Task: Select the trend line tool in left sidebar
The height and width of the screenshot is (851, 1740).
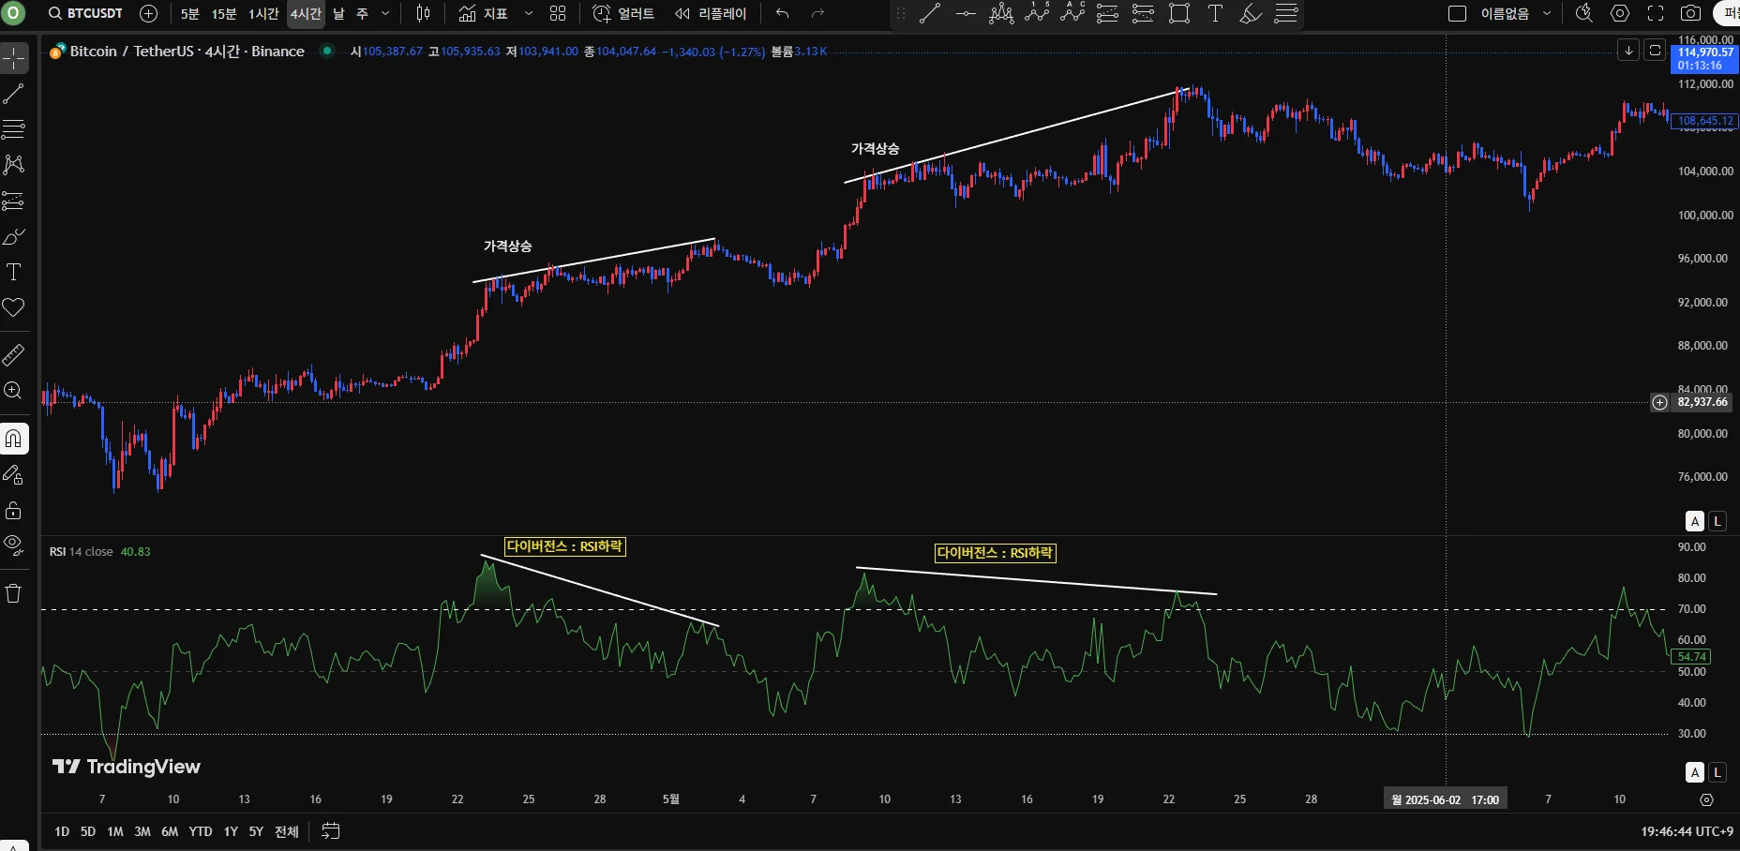Action: tap(13, 94)
